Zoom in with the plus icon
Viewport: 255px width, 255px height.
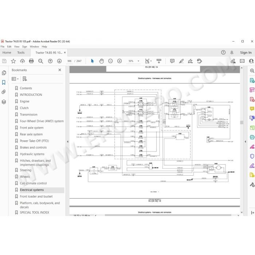pyautogui.click(x=119, y=61)
